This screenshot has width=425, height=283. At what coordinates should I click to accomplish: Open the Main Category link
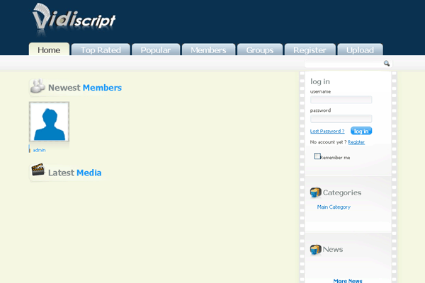334,207
